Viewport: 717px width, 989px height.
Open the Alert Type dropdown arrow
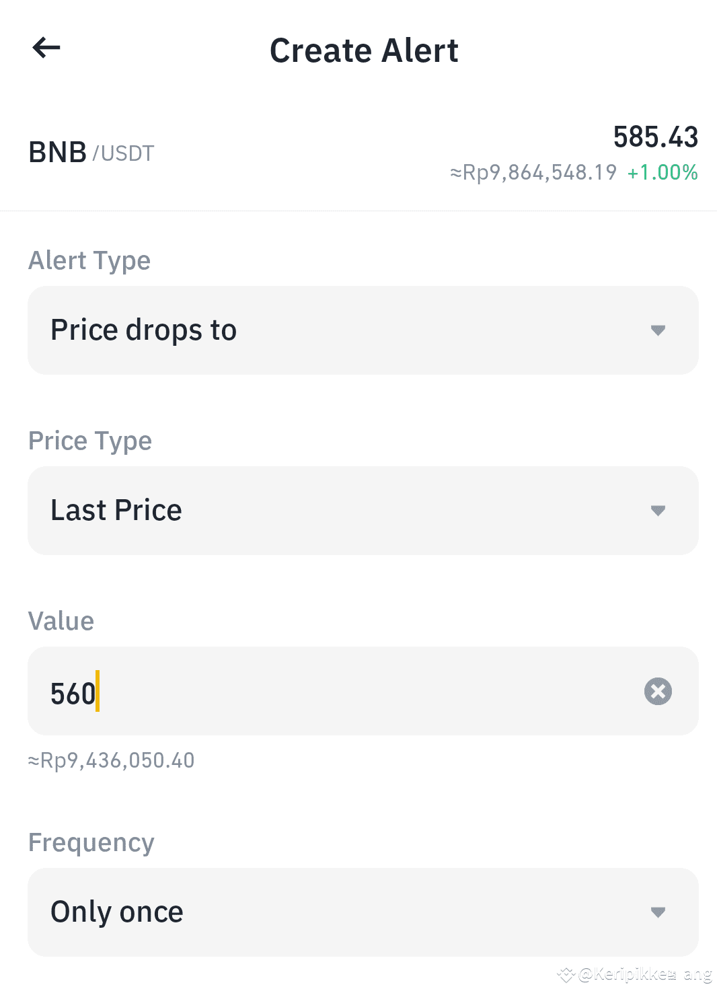coord(658,330)
